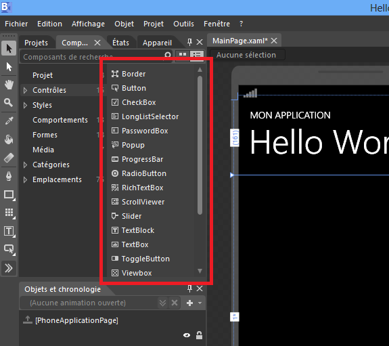Open the Outils menu
The width and height of the screenshot is (389, 346).
[183, 24]
